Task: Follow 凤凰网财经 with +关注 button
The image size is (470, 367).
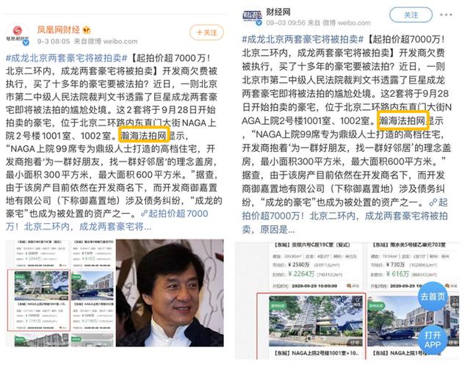Action: 207,32
